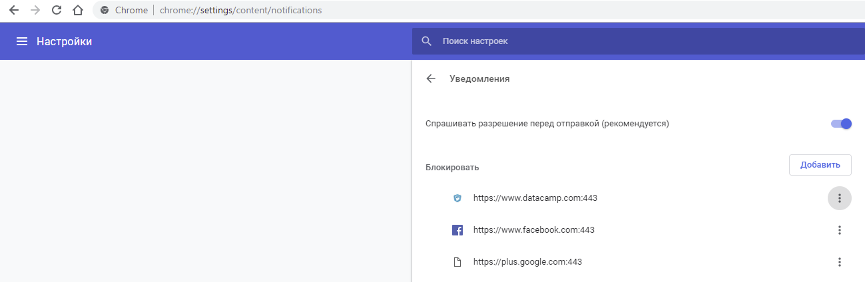Click the Добавить button

coord(820,165)
